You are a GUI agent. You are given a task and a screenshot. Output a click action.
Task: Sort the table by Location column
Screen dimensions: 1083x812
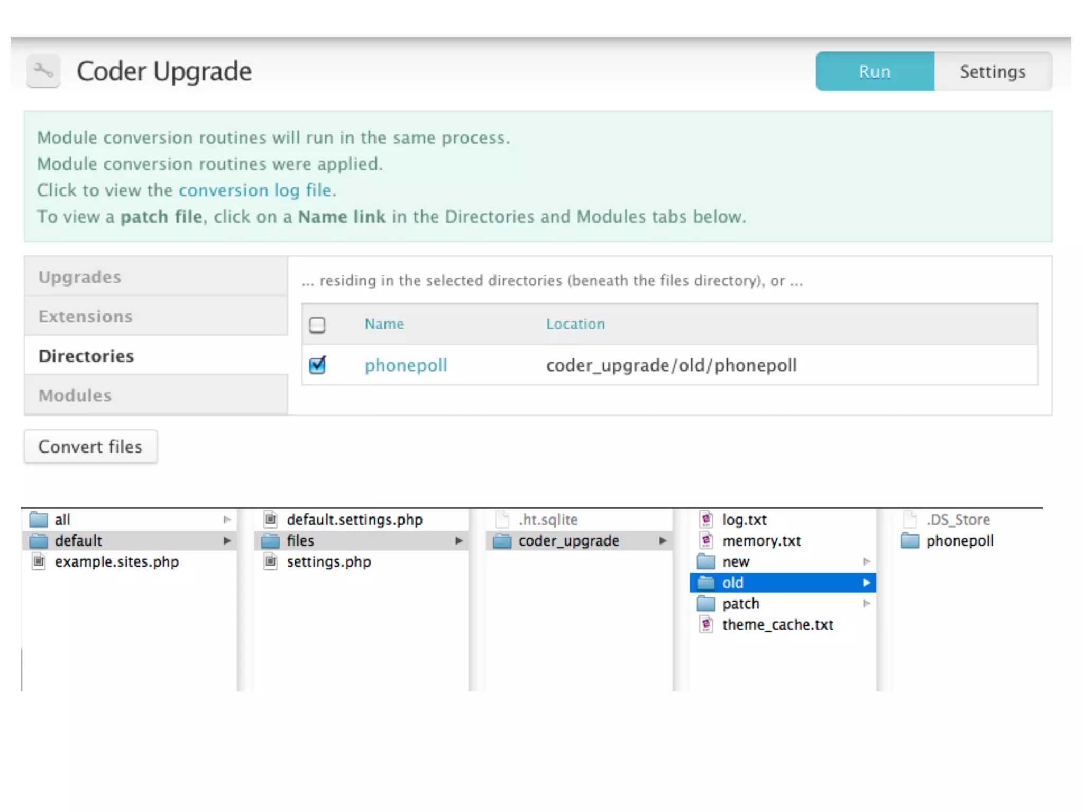[x=575, y=324]
